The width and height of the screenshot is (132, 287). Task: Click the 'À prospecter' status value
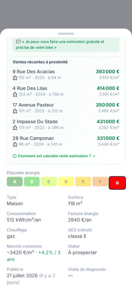83,253
